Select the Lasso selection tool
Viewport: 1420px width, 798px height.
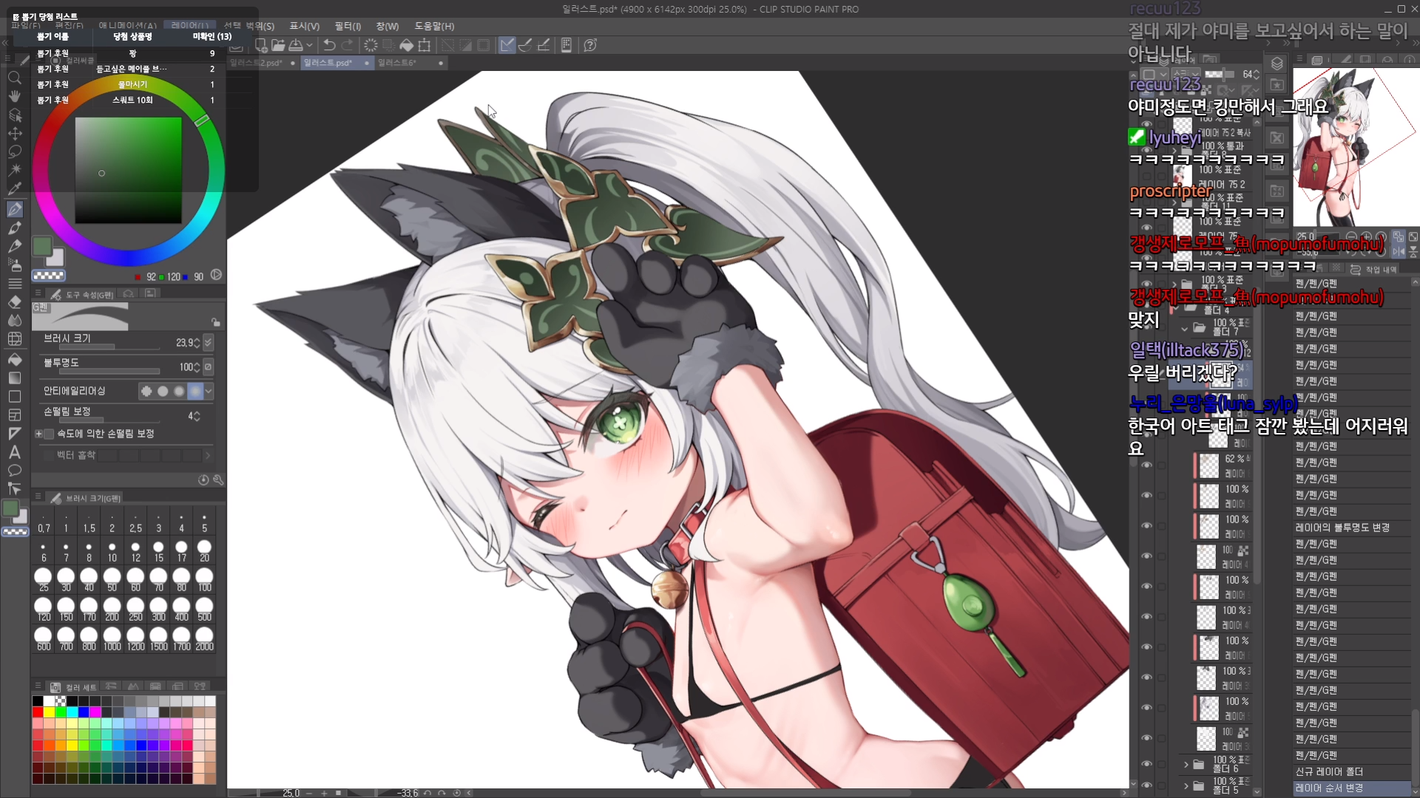click(14, 152)
